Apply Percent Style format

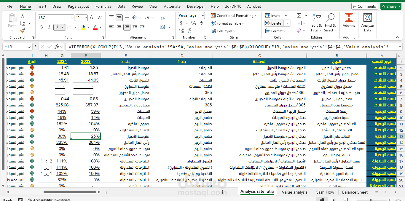coord(194,23)
